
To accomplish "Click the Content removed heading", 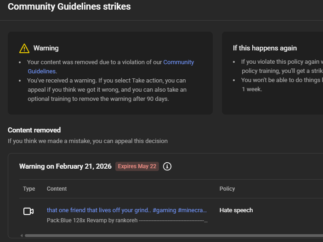I will point(34,130).
